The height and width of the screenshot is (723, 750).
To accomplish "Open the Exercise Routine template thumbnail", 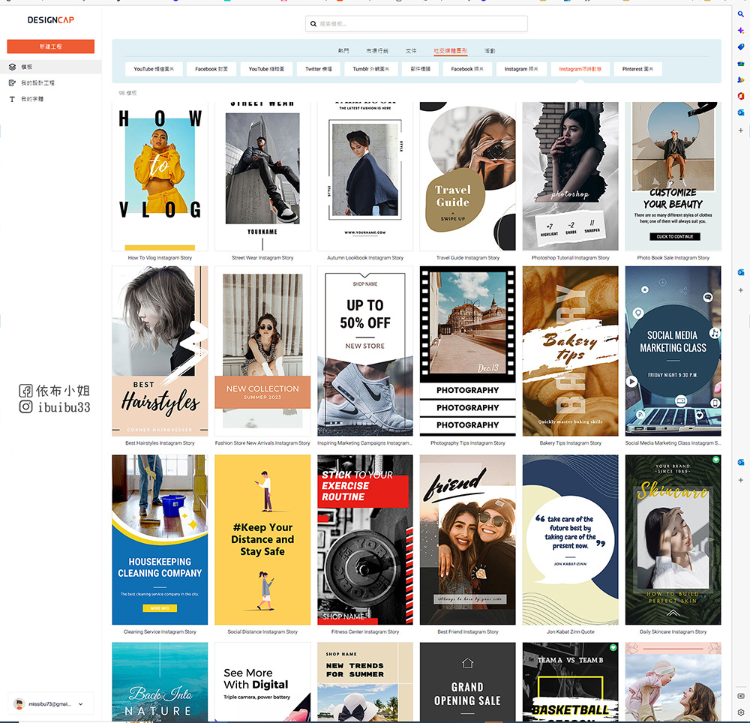I will point(365,540).
